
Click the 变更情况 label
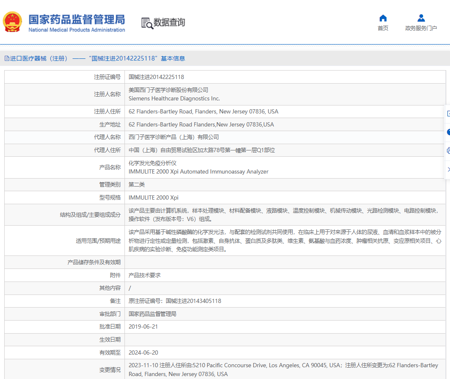(x=110, y=370)
